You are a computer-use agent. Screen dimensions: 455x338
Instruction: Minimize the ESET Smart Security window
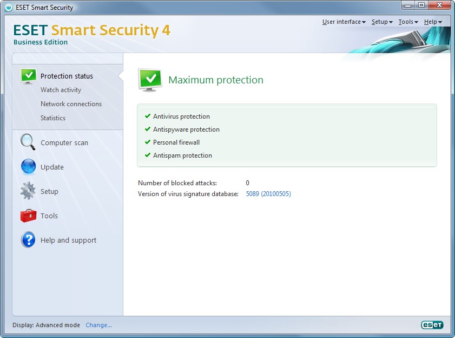pyautogui.click(x=408, y=5)
